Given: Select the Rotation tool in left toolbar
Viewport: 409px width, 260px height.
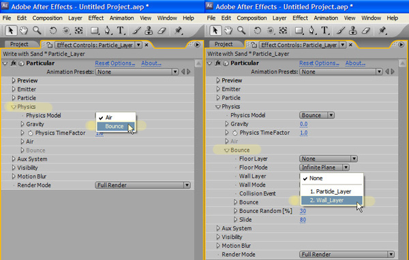Looking at the screenshot, I should (53, 31).
